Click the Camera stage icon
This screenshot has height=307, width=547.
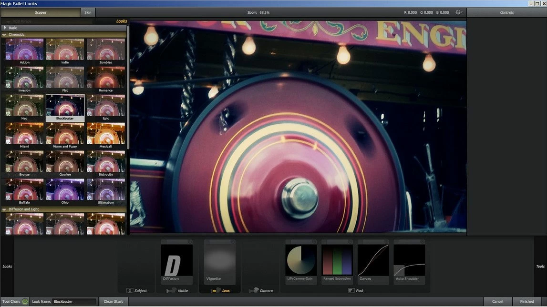point(254,290)
